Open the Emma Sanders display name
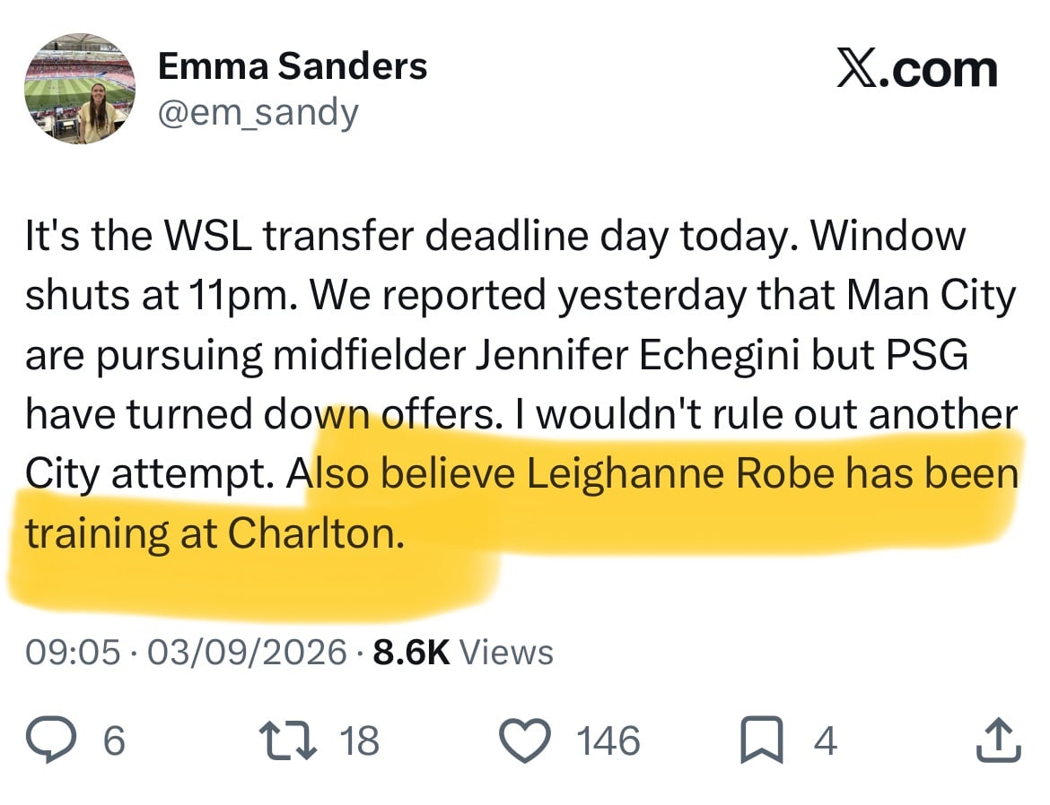The image size is (1050, 805). click(x=293, y=66)
